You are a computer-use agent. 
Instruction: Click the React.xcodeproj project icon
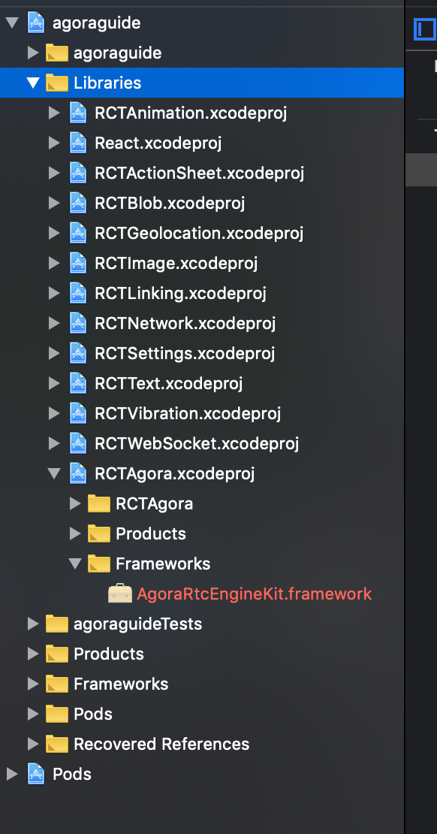(78, 143)
